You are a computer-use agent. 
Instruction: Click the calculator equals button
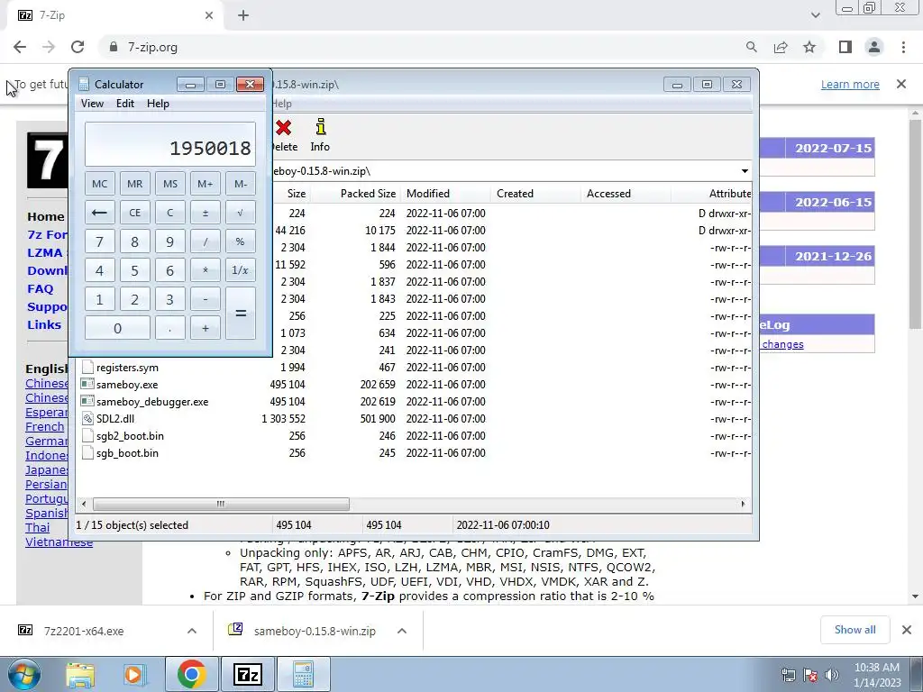240,313
